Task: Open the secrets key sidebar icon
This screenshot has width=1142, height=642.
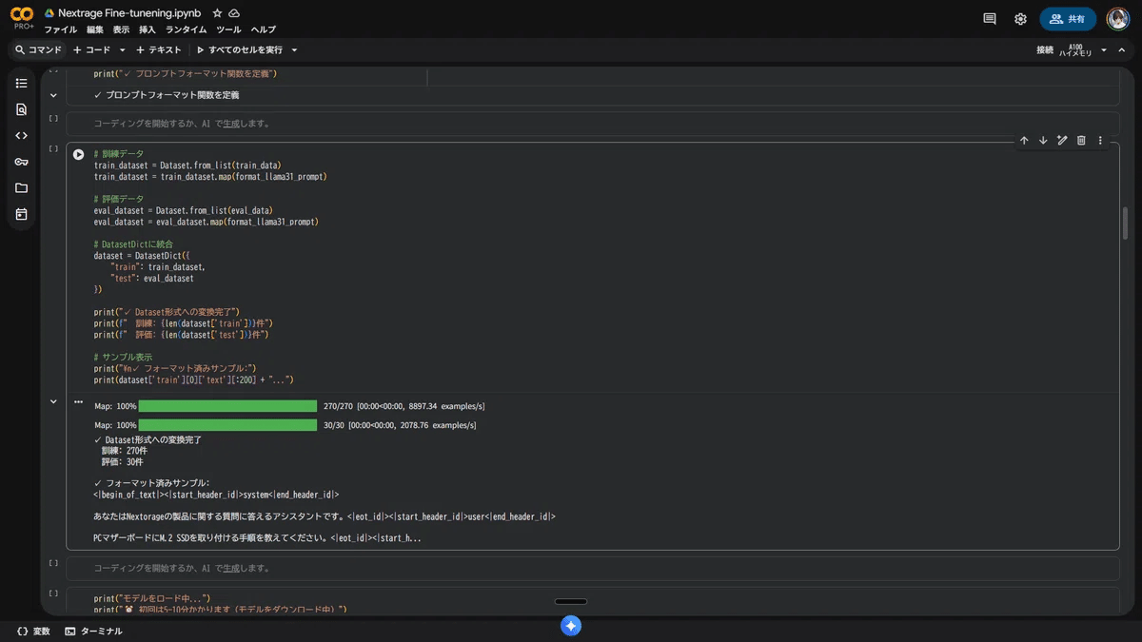Action: pyautogui.click(x=22, y=162)
